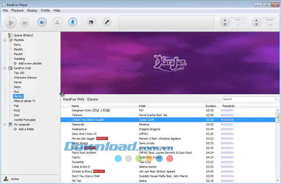
Task: Click the pane splitter handle icon
Action: point(62,94)
